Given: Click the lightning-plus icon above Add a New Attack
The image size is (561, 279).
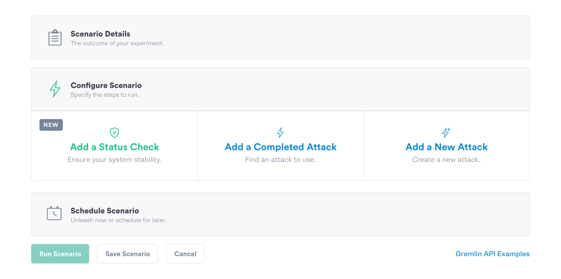Looking at the screenshot, I should pos(446,132).
